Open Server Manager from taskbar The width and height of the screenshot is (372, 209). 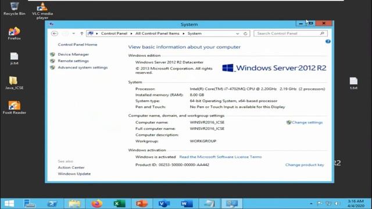(30, 204)
